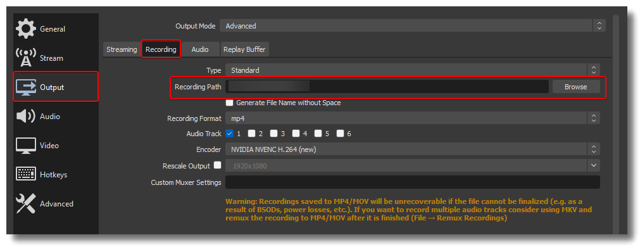Image resolution: width=640 pixels, height=247 pixels.
Task: Enable audio track 4
Action: [296, 133]
